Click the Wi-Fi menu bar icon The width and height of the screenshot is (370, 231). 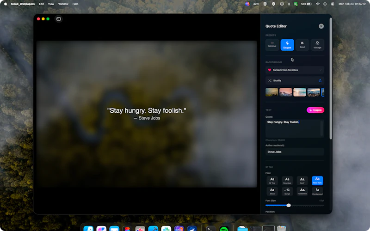(318, 4)
